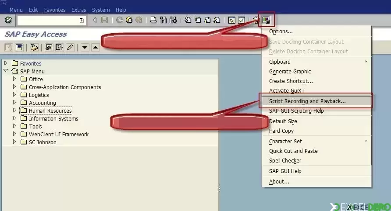Click the green Back arrow icon
This screenshot has width=391, height=211.
coord(119,20)
